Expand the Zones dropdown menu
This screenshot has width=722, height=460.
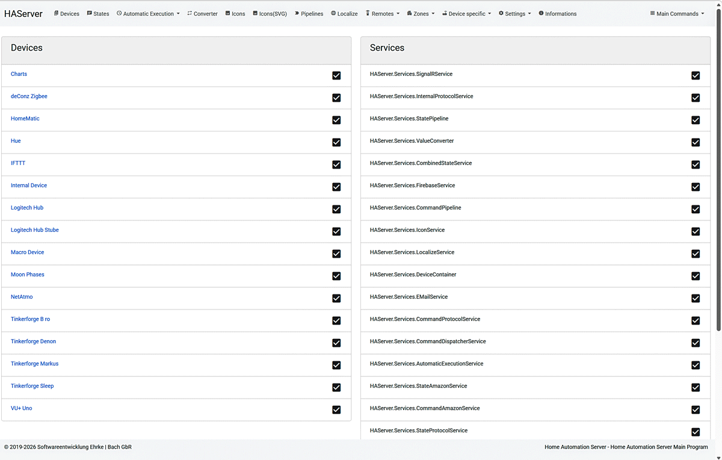tap(421, 13)
